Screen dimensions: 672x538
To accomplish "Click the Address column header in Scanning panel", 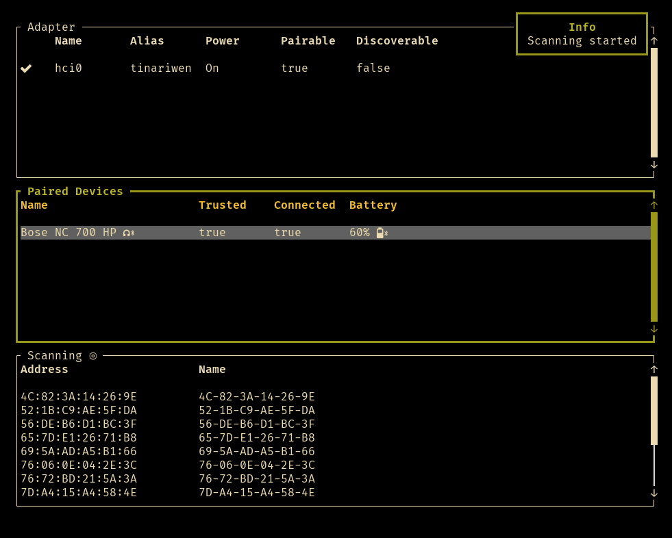I will 44,369.
